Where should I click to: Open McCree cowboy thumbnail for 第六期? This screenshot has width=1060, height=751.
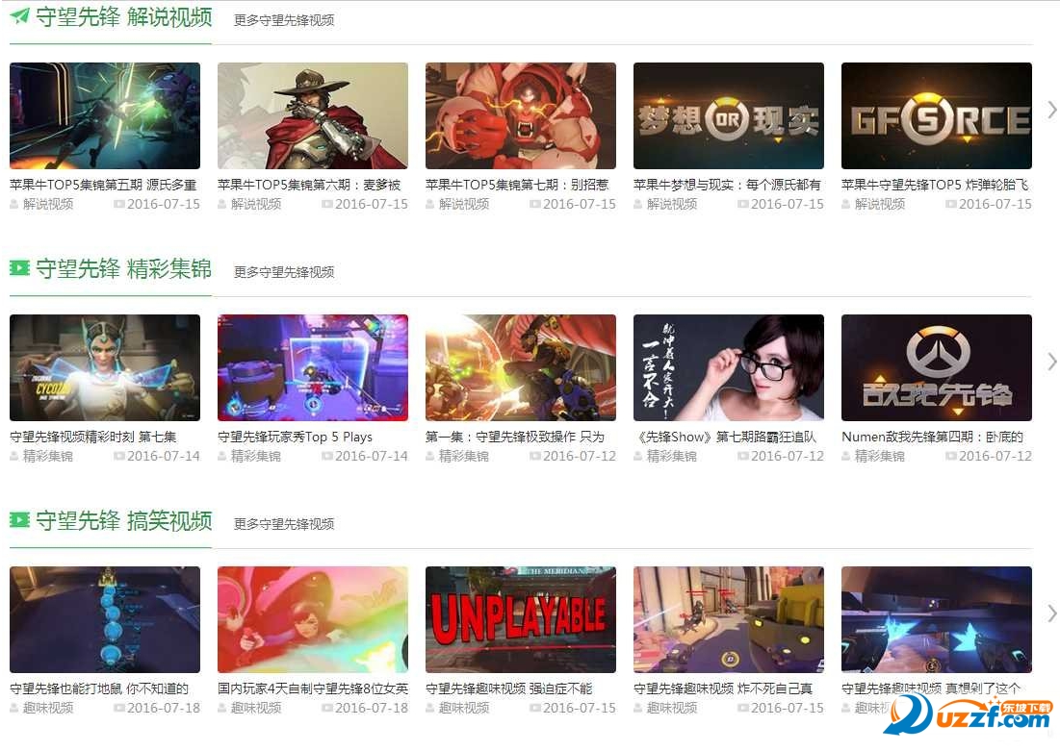click(312, 115)
